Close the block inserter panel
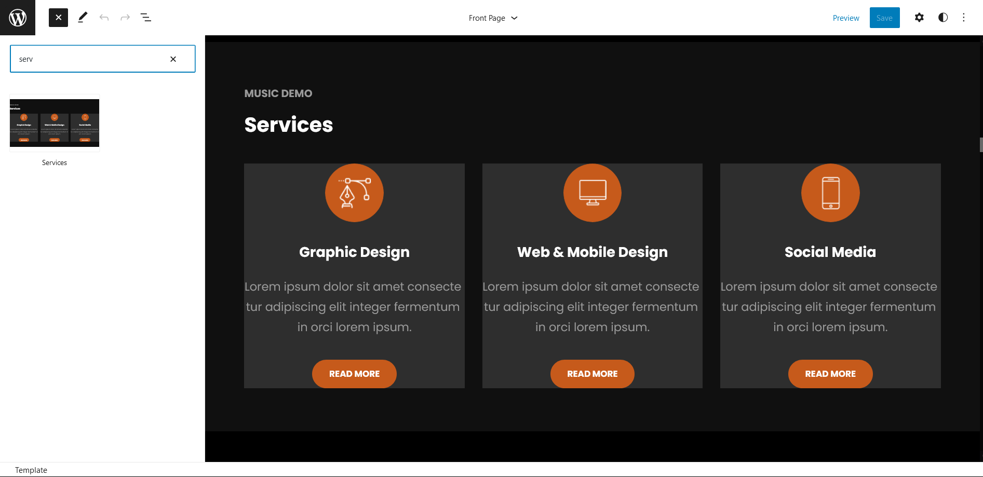This screenshot has height=477, width=983. [x=58, y=18]
